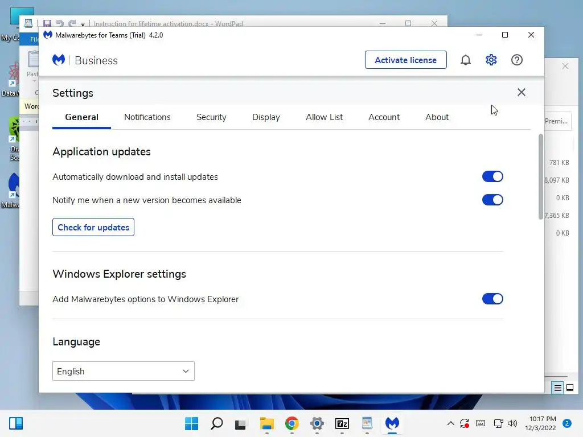The width and height of the screenshot is (583, 437).
Task: Open the About tab
Action: pos(437,117)
